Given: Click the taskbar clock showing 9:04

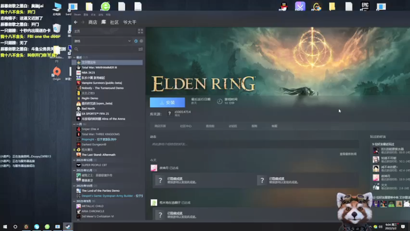Looking at the screenshot, I should 391,226.
